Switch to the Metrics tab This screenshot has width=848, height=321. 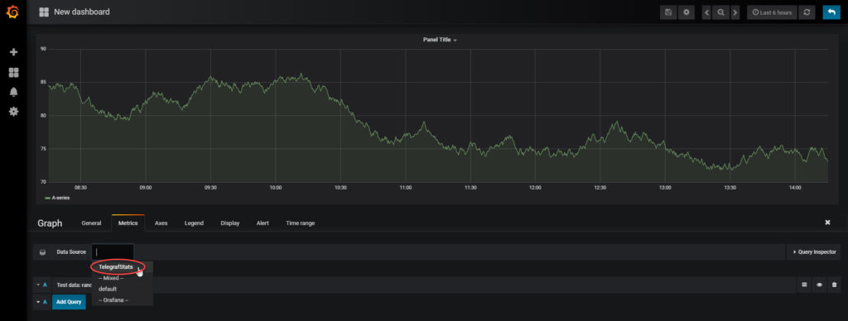128,223
